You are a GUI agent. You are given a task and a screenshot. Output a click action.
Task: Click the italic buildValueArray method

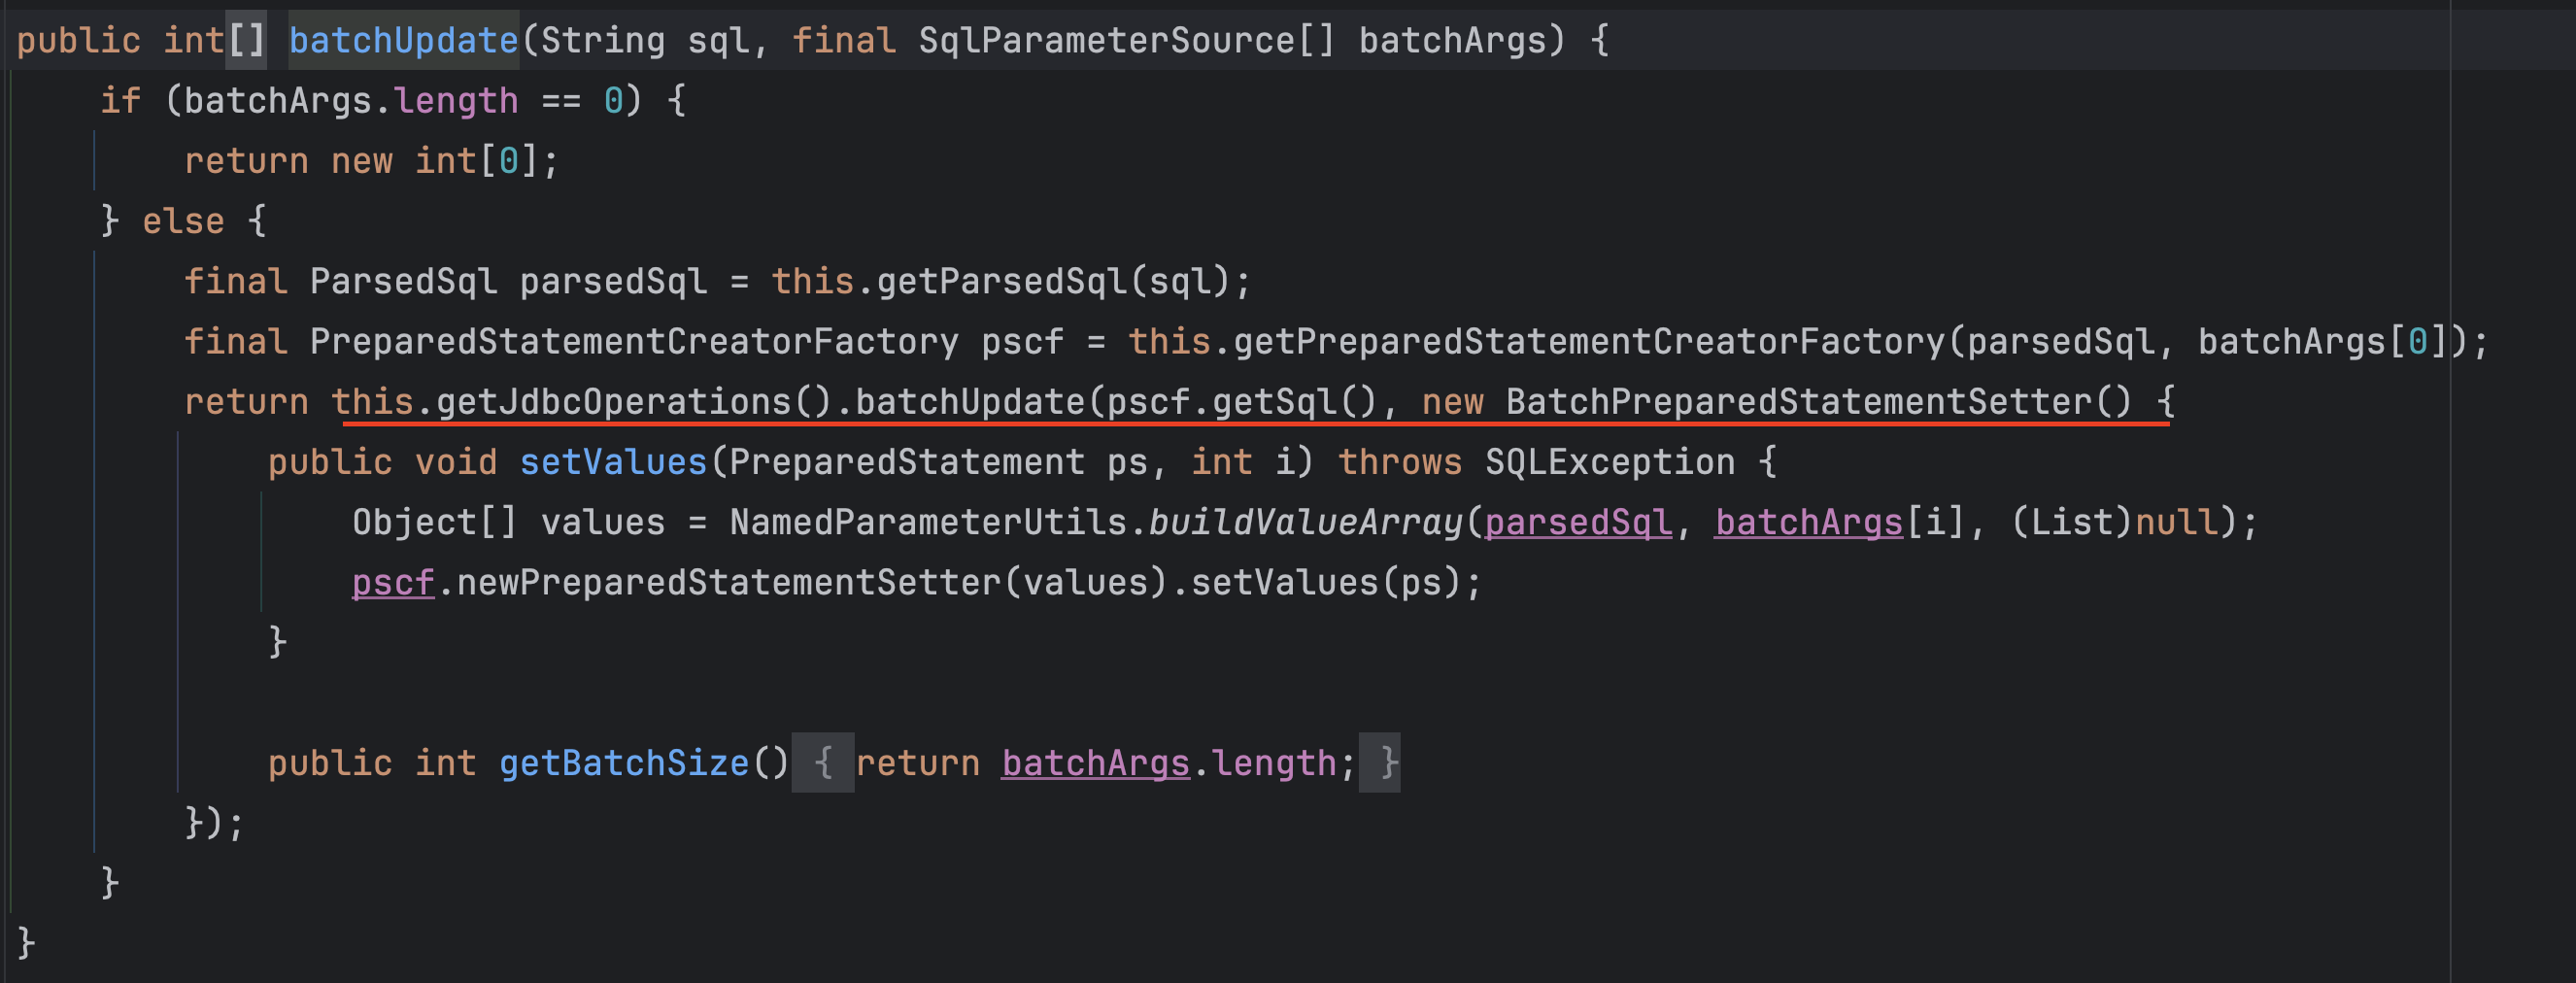(1305, 522)
